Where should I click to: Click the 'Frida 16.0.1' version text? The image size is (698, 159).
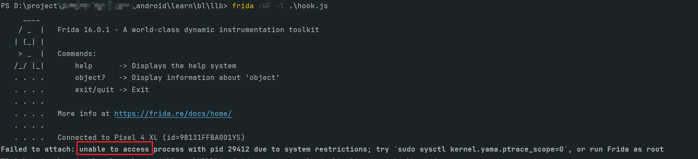[x=84, y=30]
